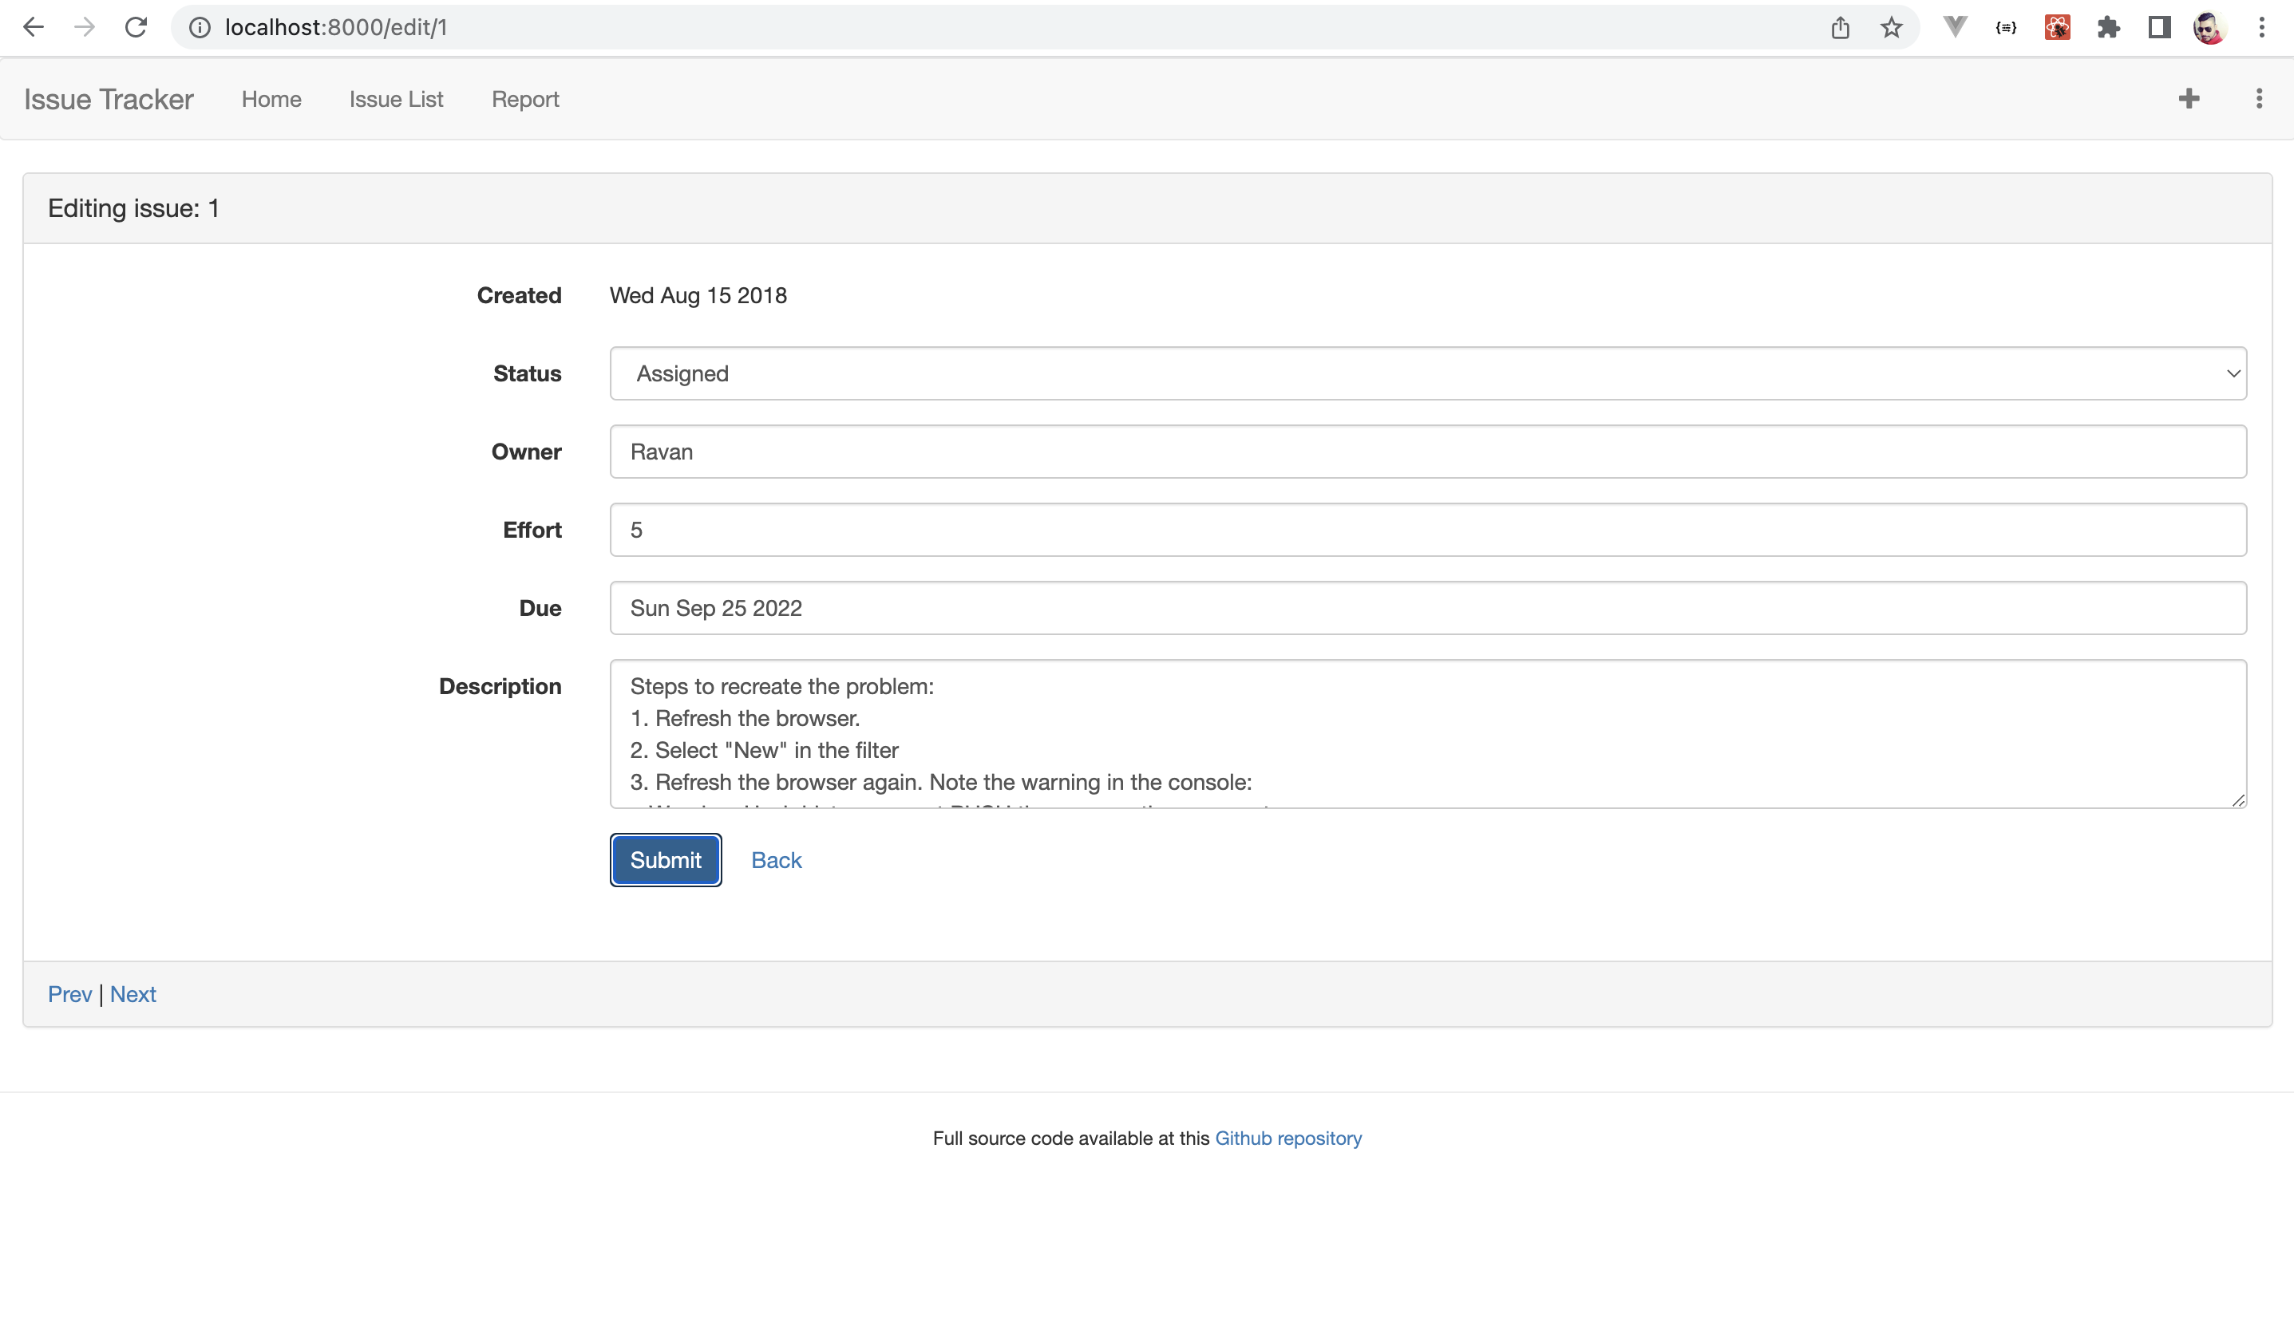This screenshot has width=2294, height=1318.
Task: Open the Vue devtools extension icon
Action: pyautogui.click(x=1956, y=27)
